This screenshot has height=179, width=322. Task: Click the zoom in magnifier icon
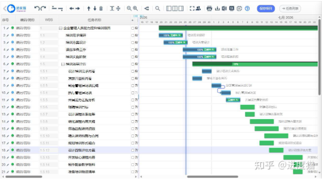tap(135, 8)
